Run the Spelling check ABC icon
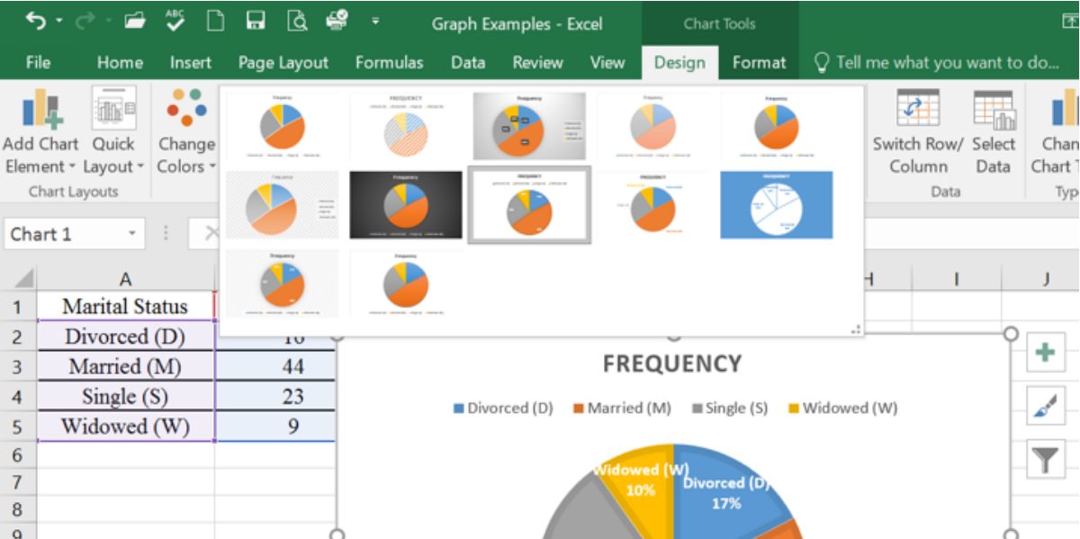Image resolution: width=1080 pixels, height=539 pixels. (x=176, y=20)
